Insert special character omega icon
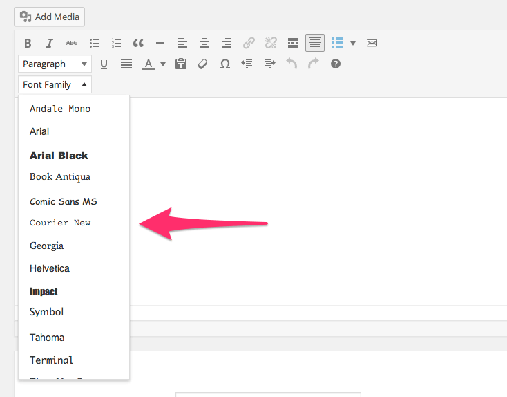 tap(225, 64)
